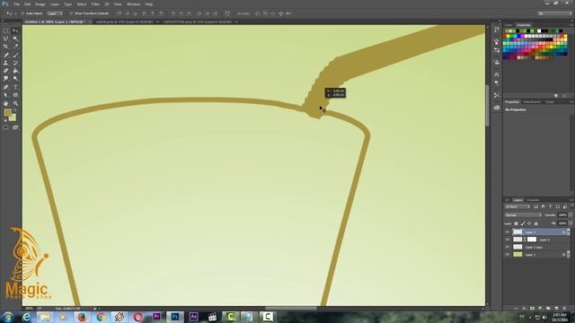The image size is (575, 323).
Task: Select the Lasso tool
Action: tap(5, 39)
